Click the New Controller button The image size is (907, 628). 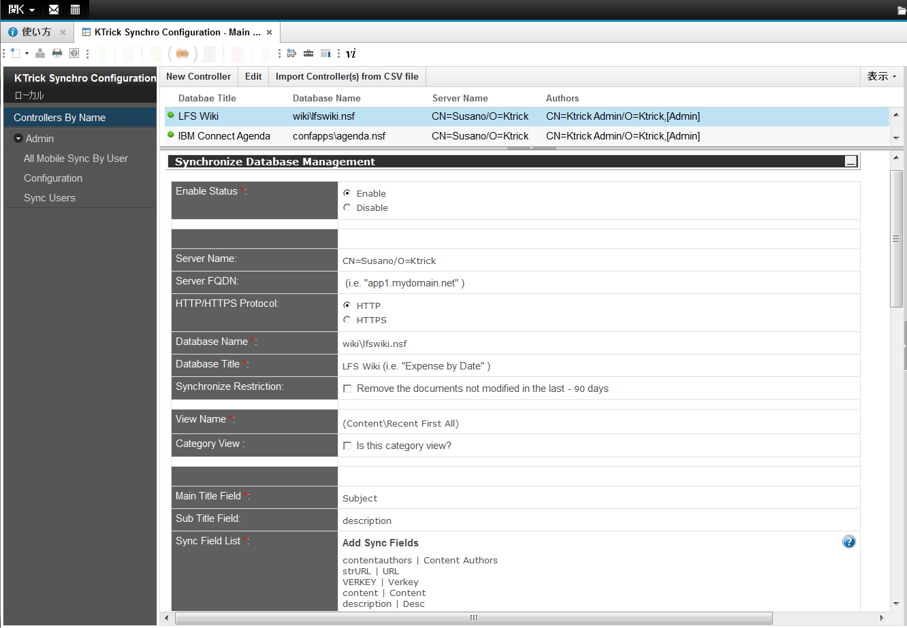pyautogui.click(x=198, y=76)
